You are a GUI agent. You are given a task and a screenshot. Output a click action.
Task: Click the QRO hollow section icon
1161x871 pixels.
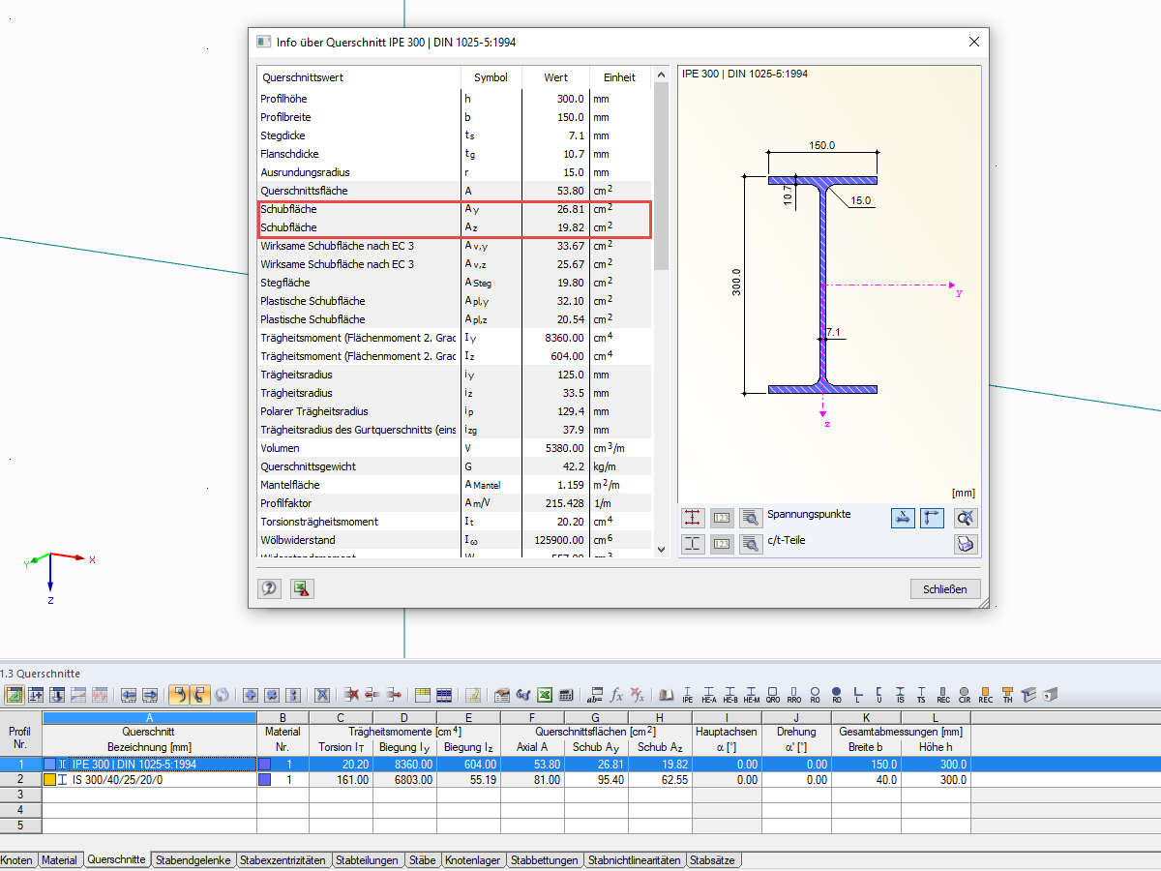773,695
